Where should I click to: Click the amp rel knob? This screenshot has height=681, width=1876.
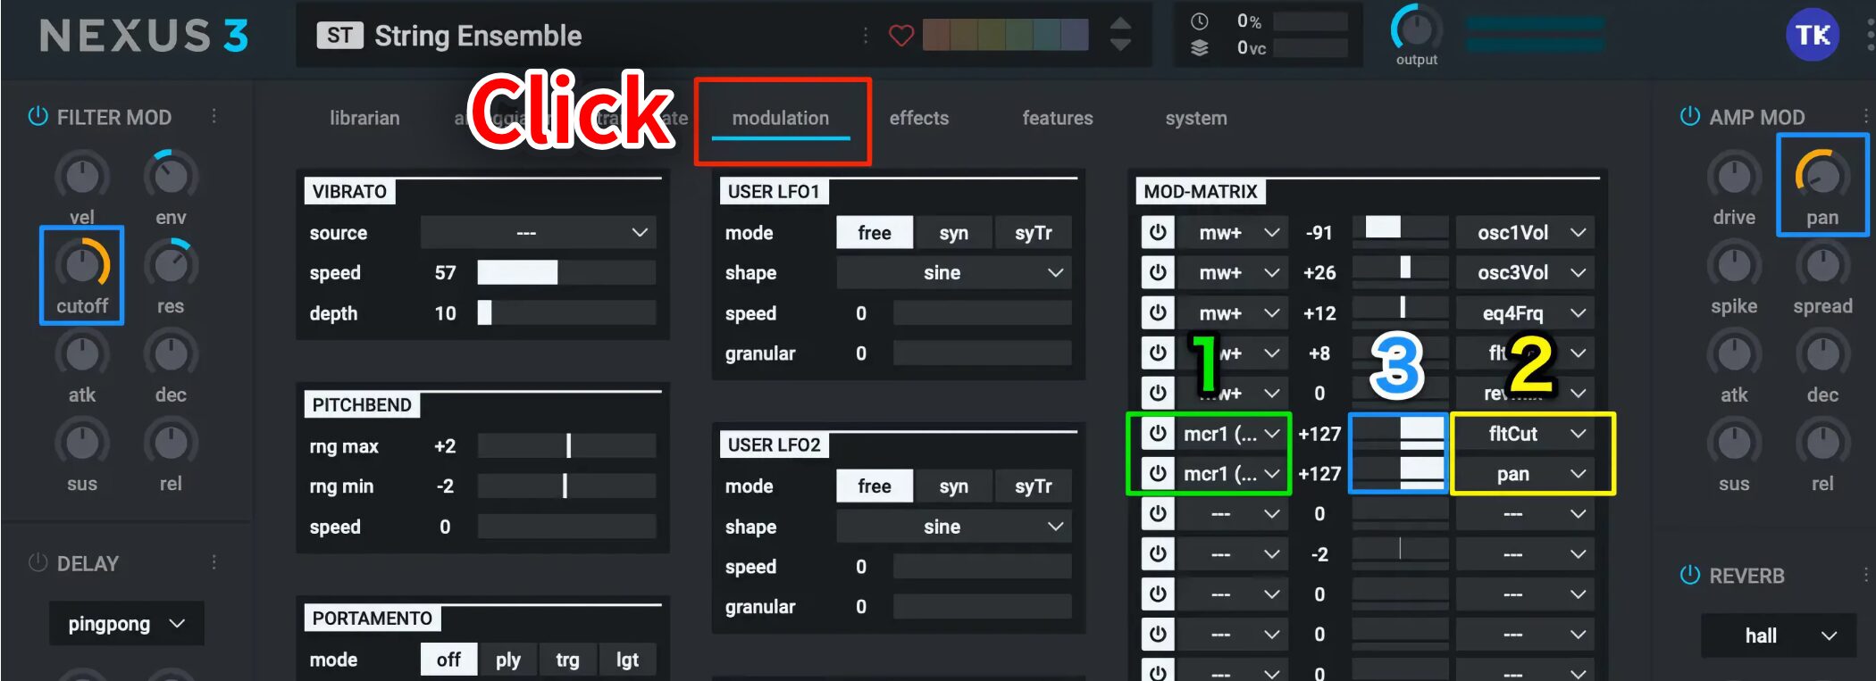(1822, 443)
